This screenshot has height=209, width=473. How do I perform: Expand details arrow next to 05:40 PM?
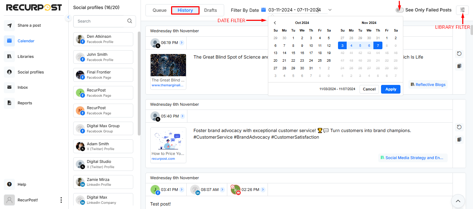pyautogui.click(x=183, y=116)
